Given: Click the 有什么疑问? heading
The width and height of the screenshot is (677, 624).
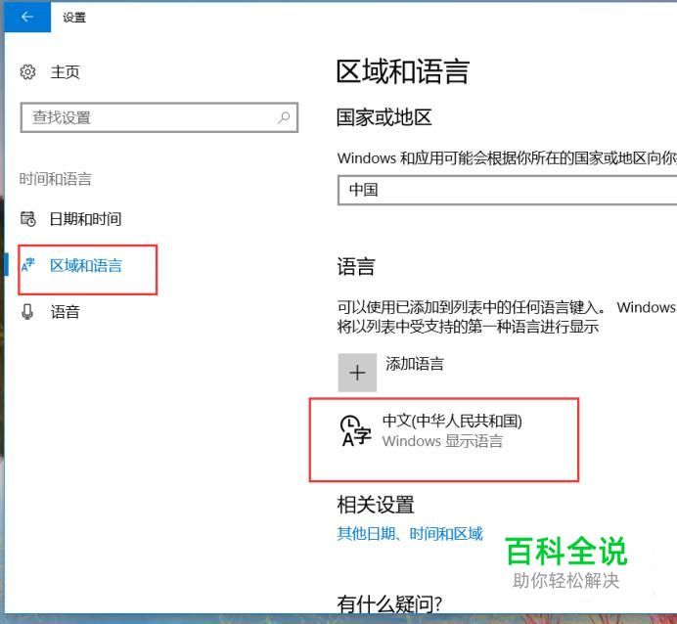Looking at the screenshot, I should coord(389,603).
